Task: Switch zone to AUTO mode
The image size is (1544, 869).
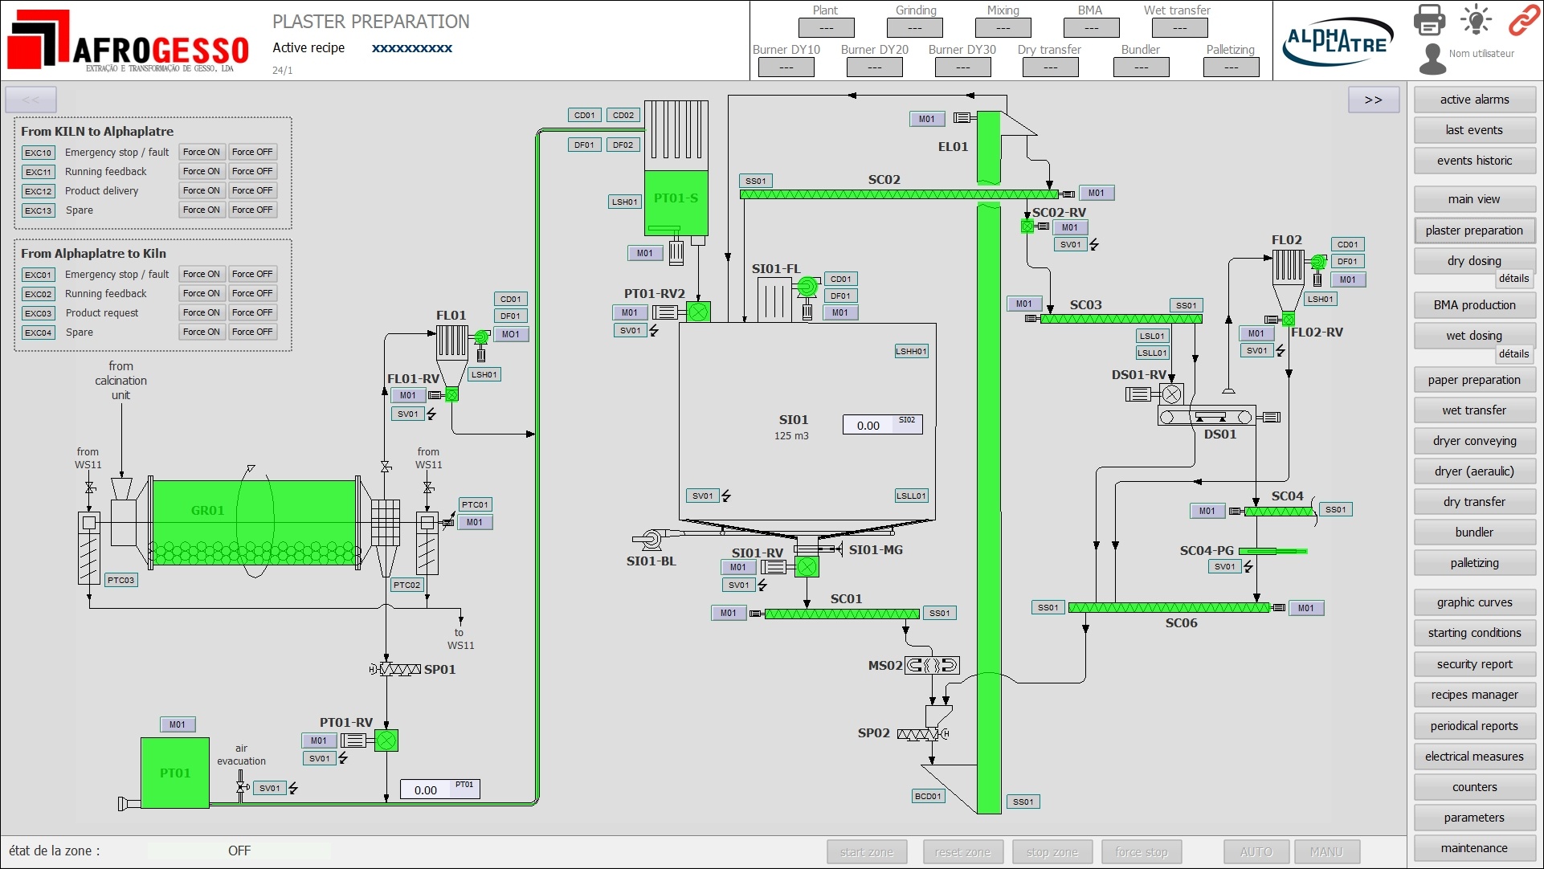Action: (1256, 852)
